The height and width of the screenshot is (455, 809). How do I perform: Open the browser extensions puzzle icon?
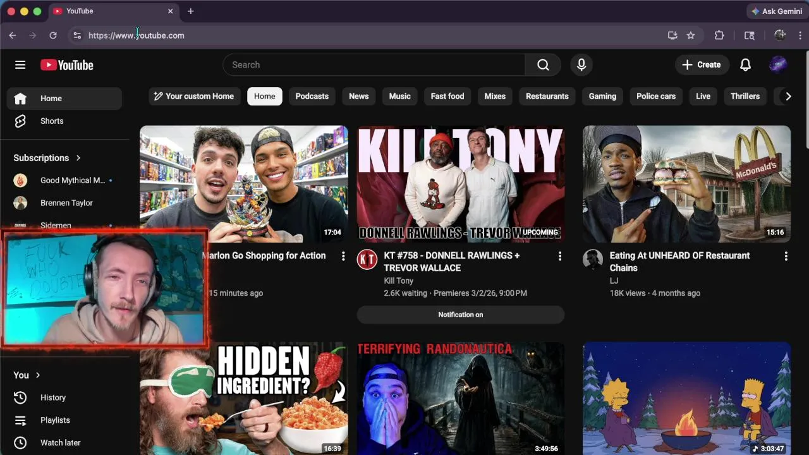coord(719,35)
